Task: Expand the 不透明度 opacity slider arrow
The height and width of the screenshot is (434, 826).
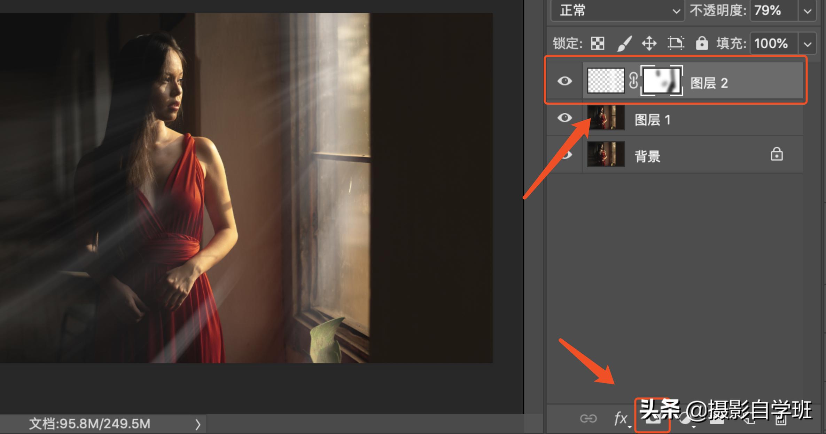Action: coord(807,11)
